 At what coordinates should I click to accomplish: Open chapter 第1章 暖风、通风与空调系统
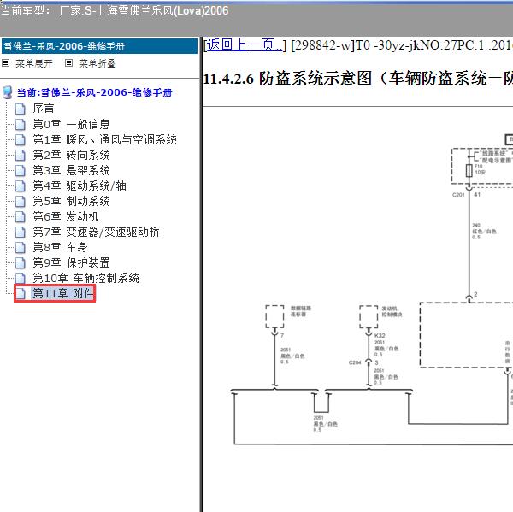click(x=104, y=139)
